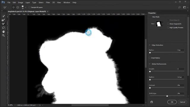The image size is (190, 107).
Task: Click the Properties panel scrollbar
Action: coord(188,46)
